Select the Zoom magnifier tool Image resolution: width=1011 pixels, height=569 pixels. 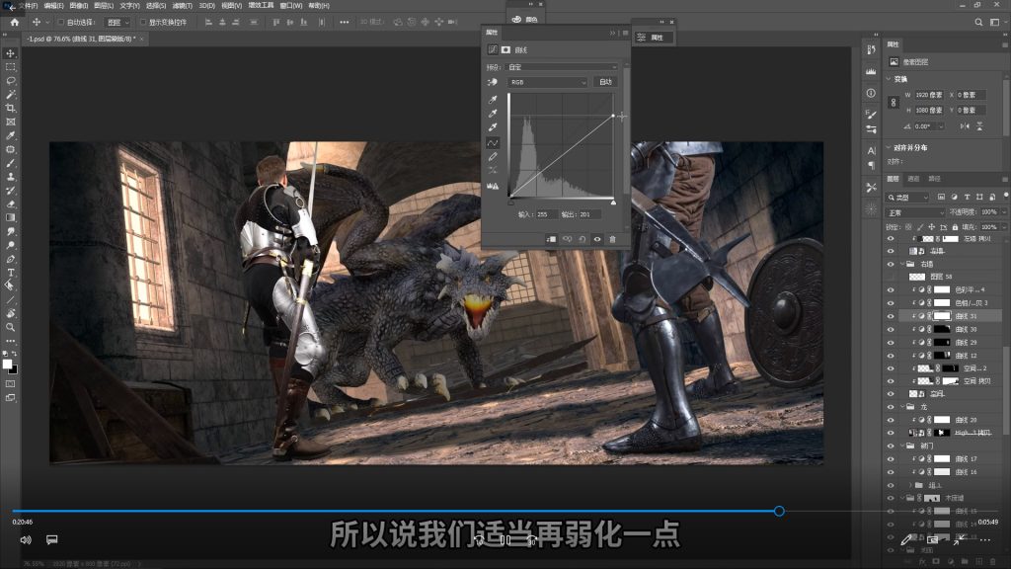(11, 327)
